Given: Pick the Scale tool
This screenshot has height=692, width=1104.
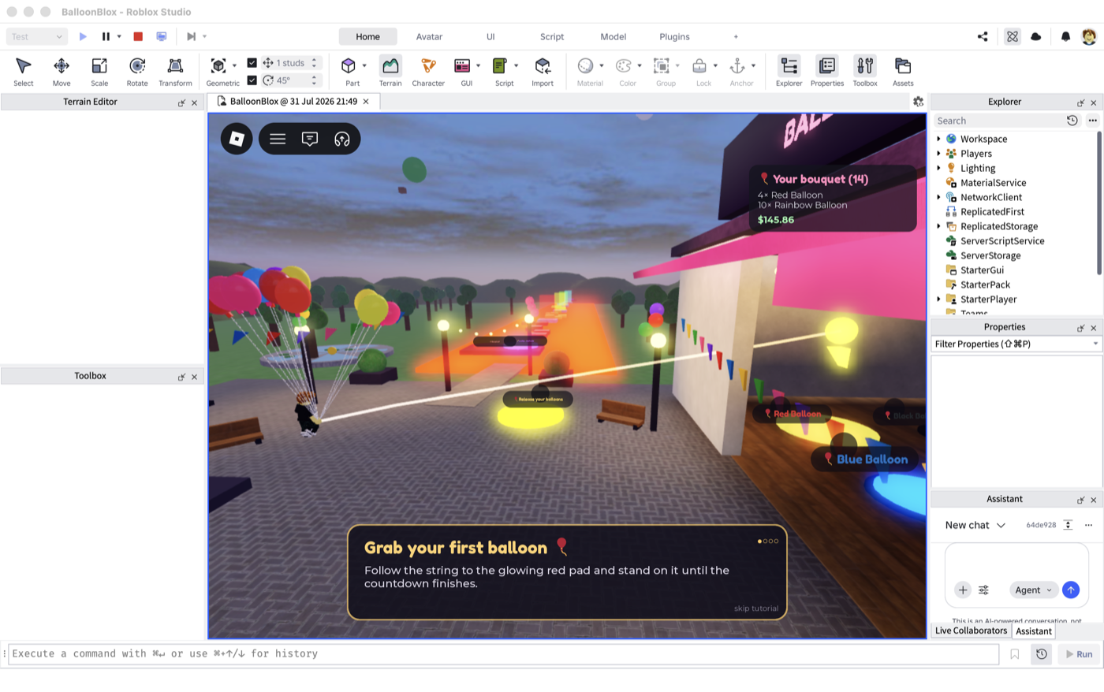Looking at the screenshot, I should tap(99, 71).
